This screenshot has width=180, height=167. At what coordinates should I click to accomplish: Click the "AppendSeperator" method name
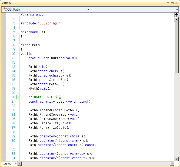point(54,115)
